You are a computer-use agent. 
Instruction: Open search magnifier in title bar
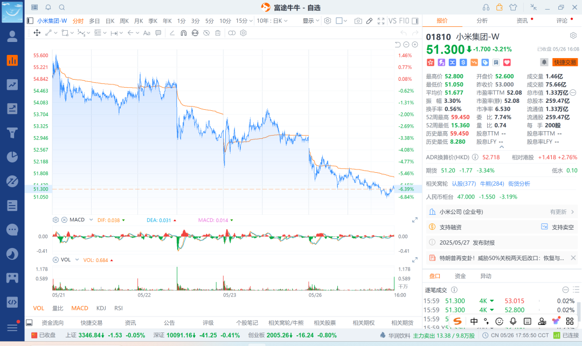click(x=62, y=8)
